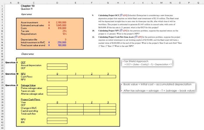Click the Year 1 Change in NWC cell

[75, 108]
